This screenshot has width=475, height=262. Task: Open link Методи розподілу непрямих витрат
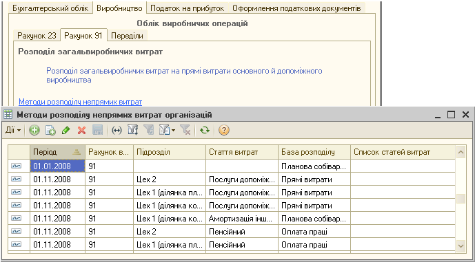pyautogui.click(x=80, y=102)
